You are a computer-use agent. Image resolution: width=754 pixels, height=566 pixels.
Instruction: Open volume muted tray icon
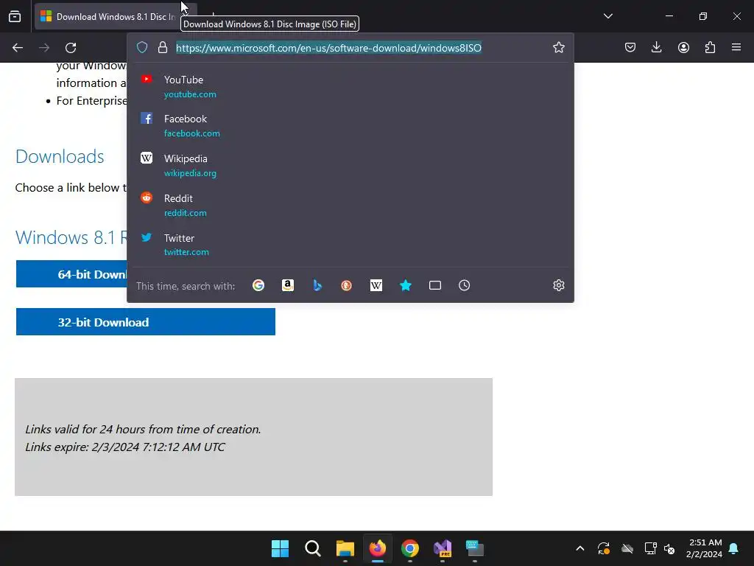point(669,548)
